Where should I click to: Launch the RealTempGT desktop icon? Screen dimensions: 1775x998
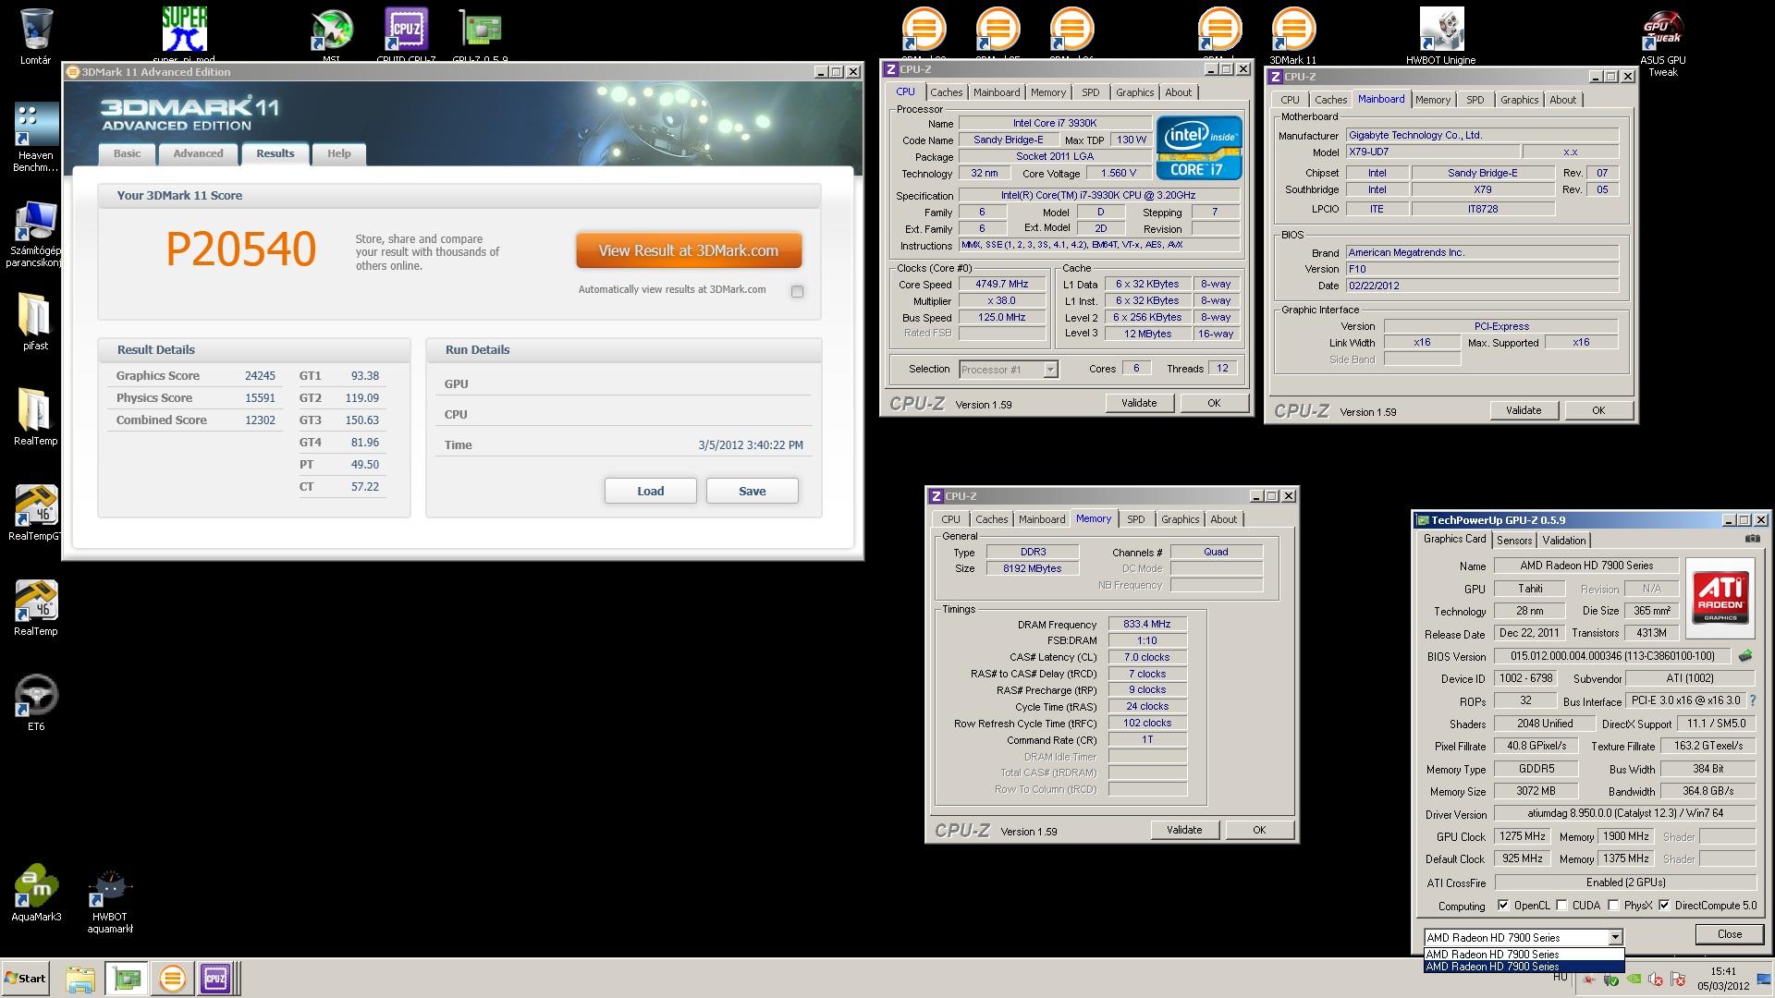[x=36, y=506]
